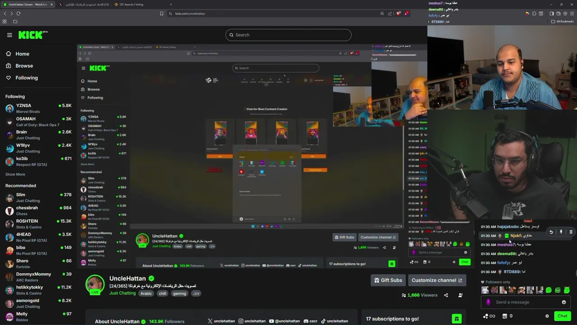Toggle the browser sidebar panel icon

552,14
